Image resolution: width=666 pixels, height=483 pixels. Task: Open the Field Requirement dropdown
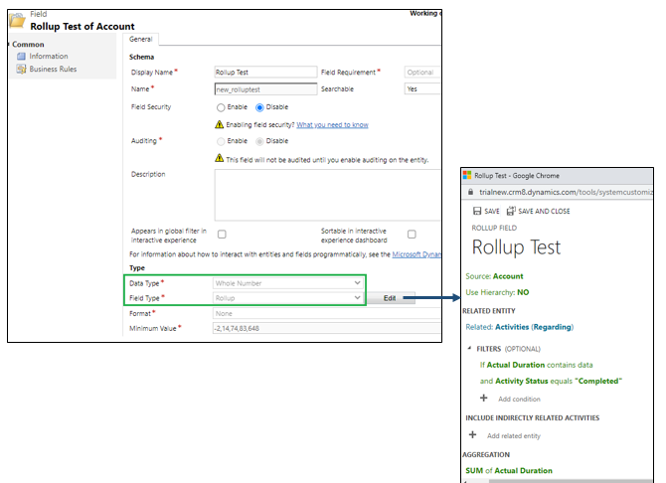tap(422, 73)
